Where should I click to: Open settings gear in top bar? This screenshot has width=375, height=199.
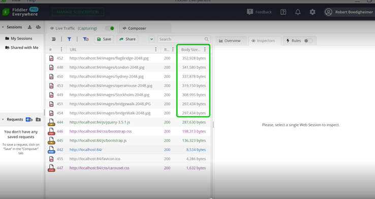pos(312,12)
